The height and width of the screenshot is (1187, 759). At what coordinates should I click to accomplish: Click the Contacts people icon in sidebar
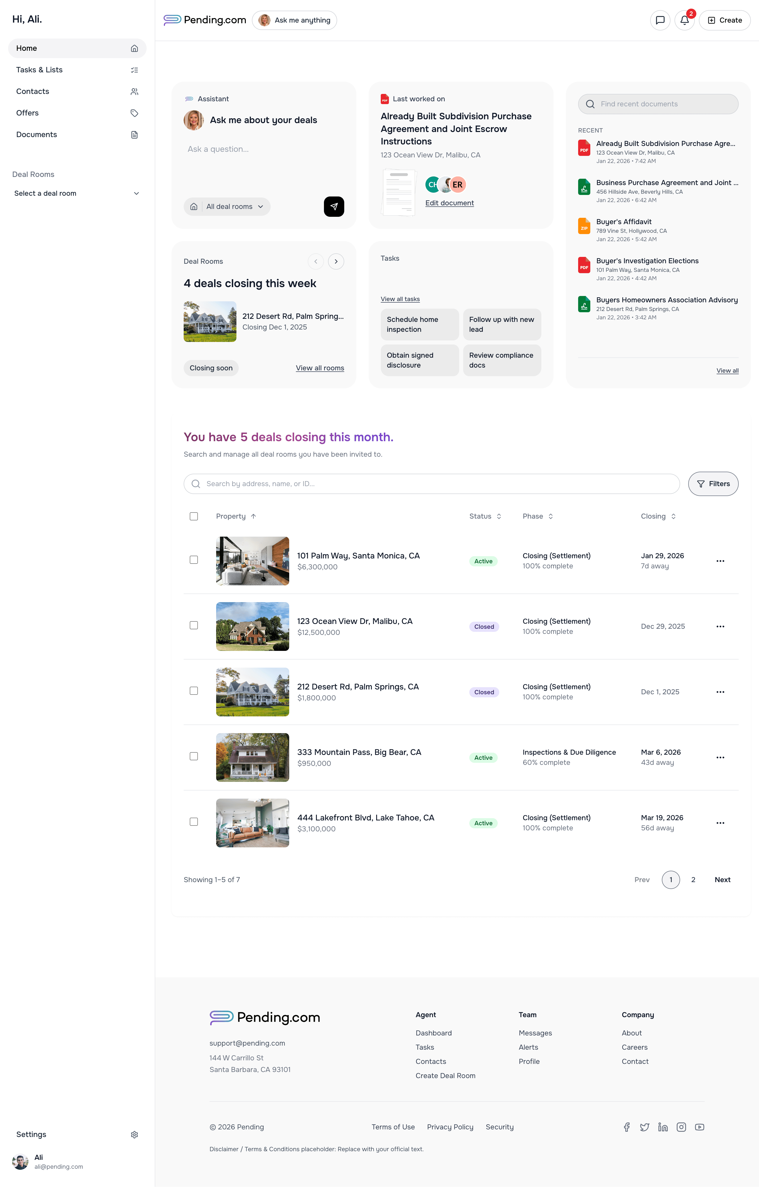click(x=134, y=91)
